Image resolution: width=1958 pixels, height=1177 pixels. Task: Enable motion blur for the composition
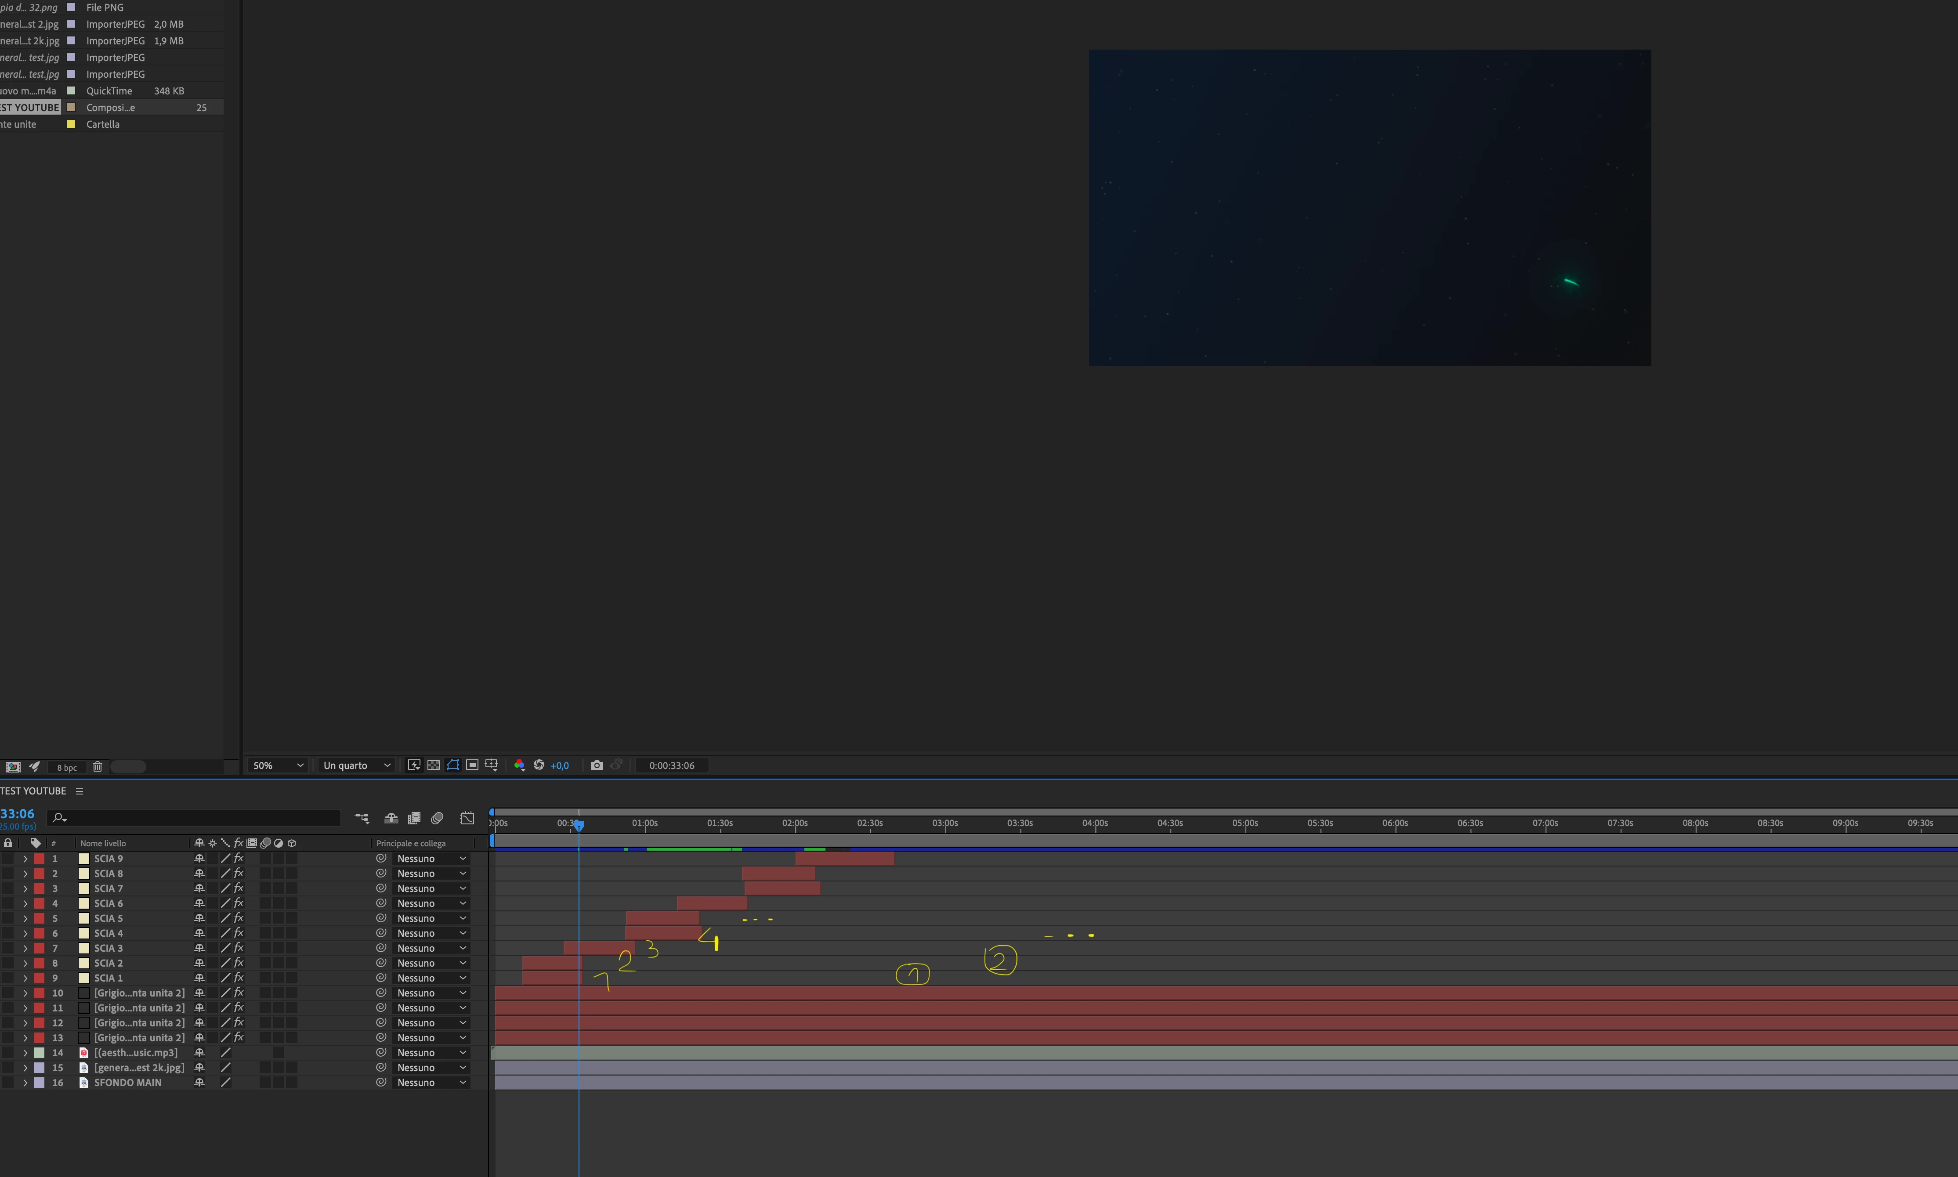pyautogui.click(x=437, y=818)
